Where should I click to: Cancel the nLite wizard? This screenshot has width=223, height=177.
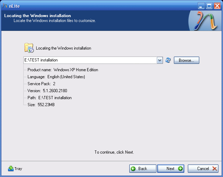203,169
